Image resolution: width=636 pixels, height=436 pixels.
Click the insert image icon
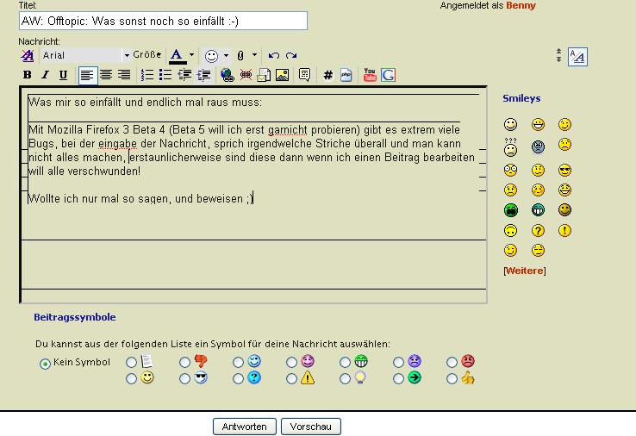click(282, 76)
